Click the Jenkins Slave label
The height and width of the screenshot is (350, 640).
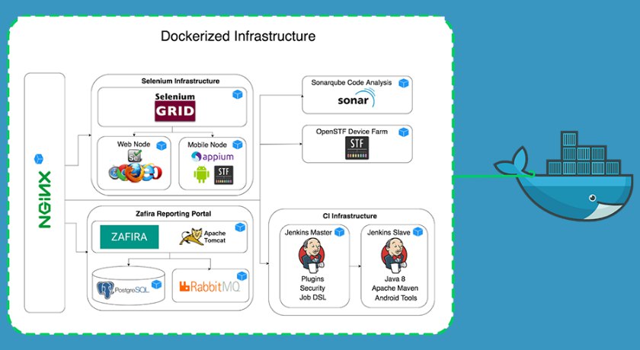389,233
